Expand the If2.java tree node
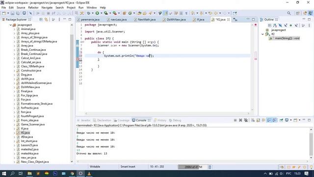The width and height of the screenshot is (314, 177). (14, 133)
